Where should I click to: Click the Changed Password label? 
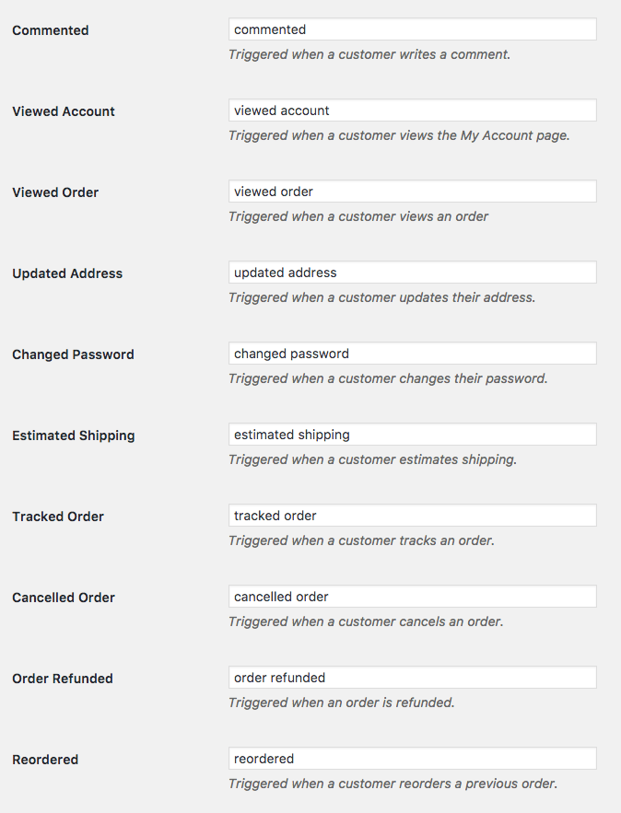click(x=73, y=354)
